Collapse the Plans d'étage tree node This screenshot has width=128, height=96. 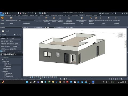2,62
